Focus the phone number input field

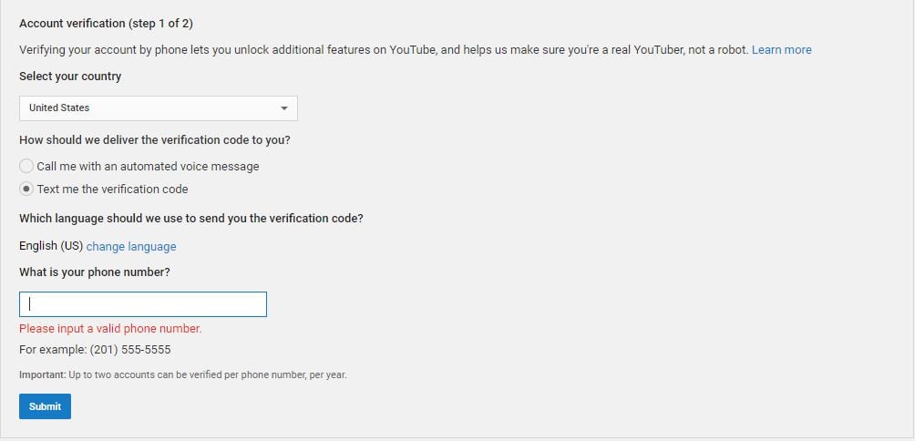[x=143, y=304]
